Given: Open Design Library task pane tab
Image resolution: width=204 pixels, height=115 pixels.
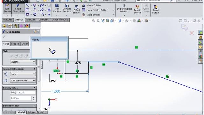Looking at the screenshot, I should (x=200, y=42).
